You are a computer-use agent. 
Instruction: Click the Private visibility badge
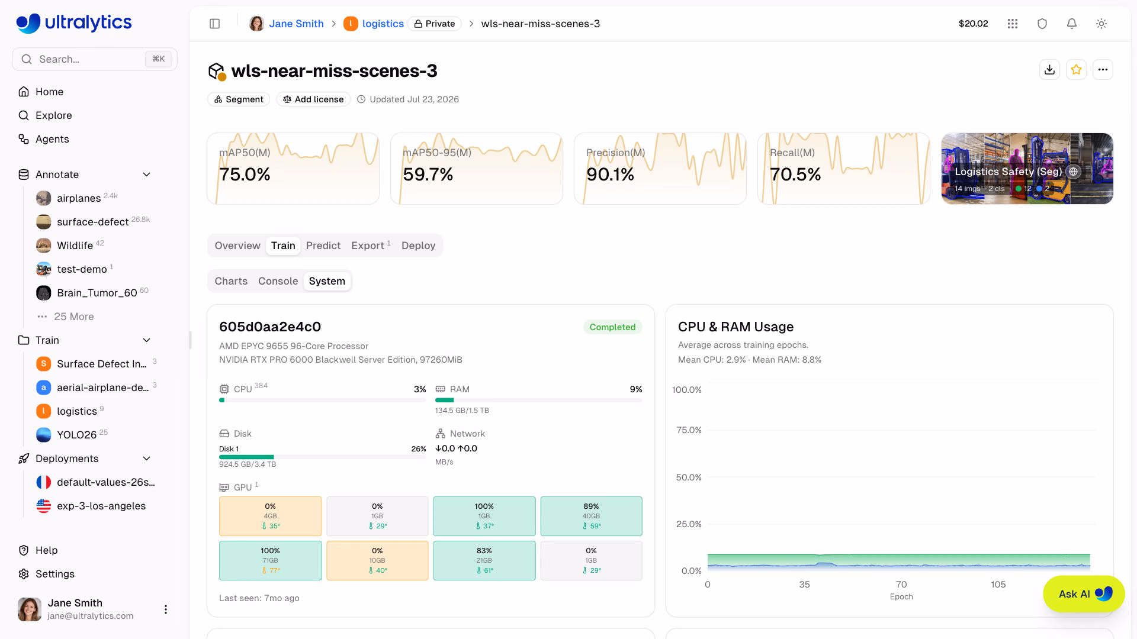(435, 24)
